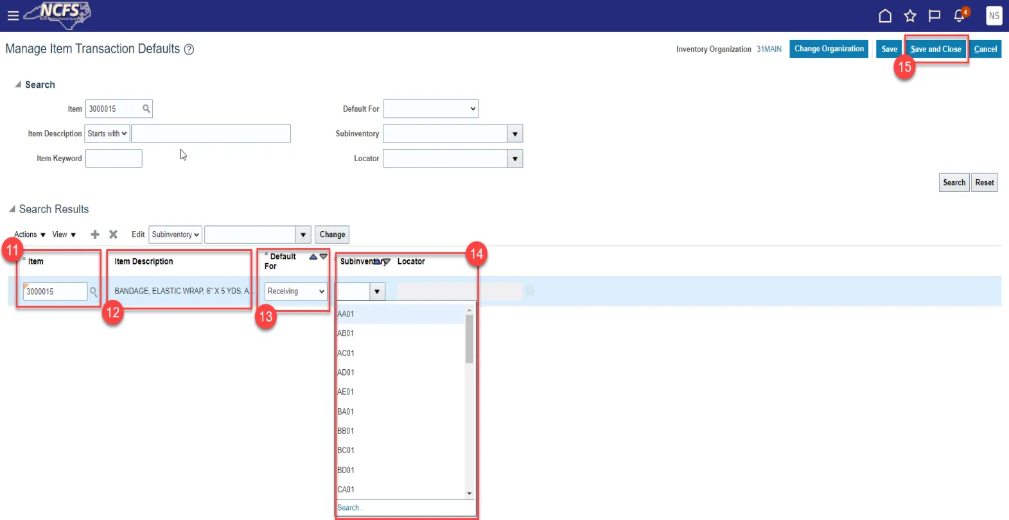Sort Default For column ascending
The image size is (1009, 520).
point(313,257)
